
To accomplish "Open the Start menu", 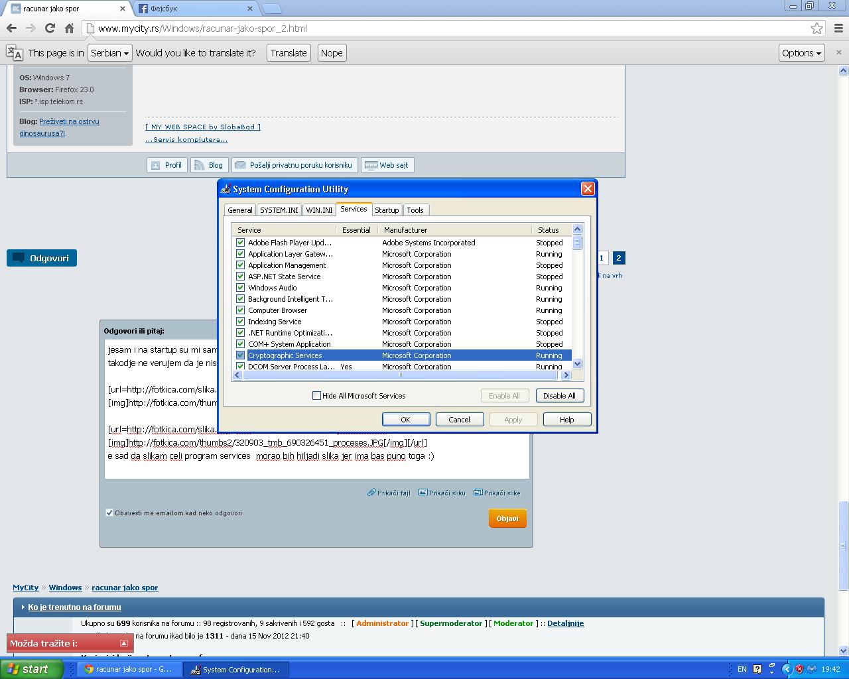I will click(x=31, y=669).
